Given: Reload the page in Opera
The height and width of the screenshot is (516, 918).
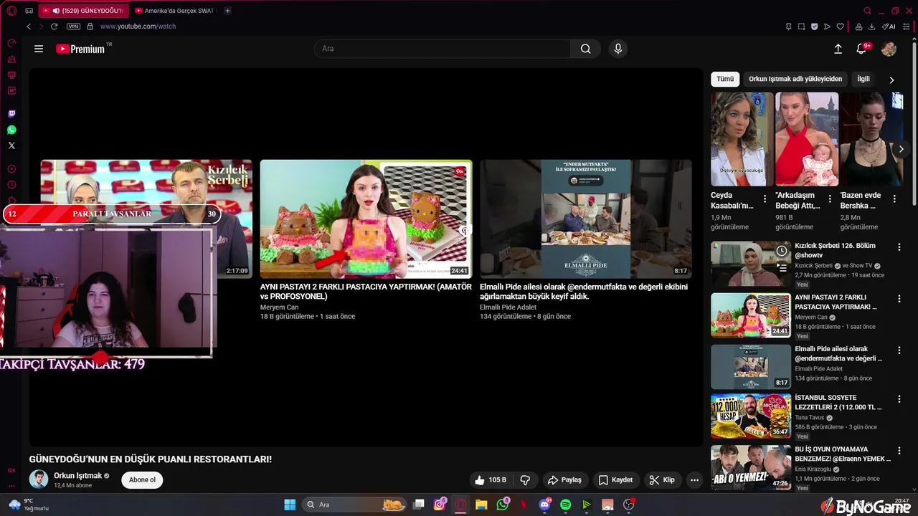Looking at the screenshot, I should click(x=54, y=27).
